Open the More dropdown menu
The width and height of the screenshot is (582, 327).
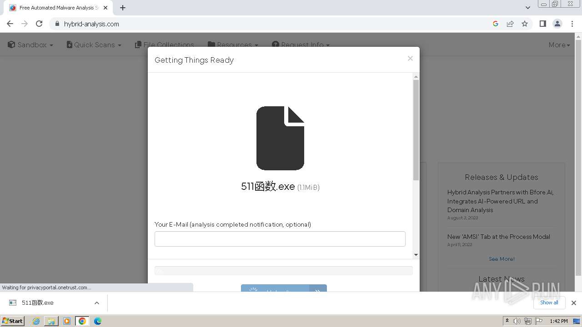click(559, 45)
